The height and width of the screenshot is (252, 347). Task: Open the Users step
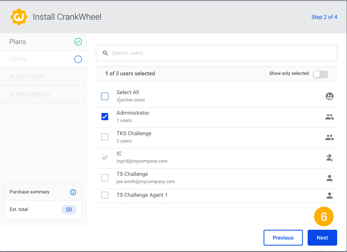point(43,59)
